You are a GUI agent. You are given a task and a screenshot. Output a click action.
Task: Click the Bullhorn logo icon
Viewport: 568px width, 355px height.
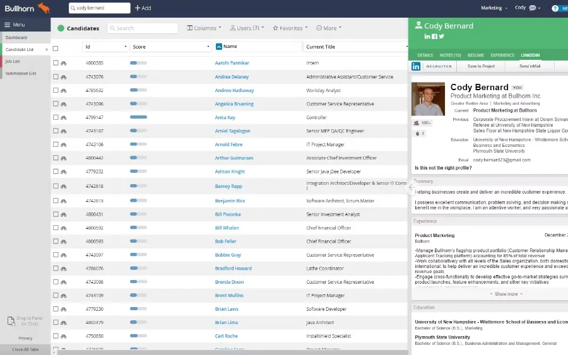click(44, 8)
